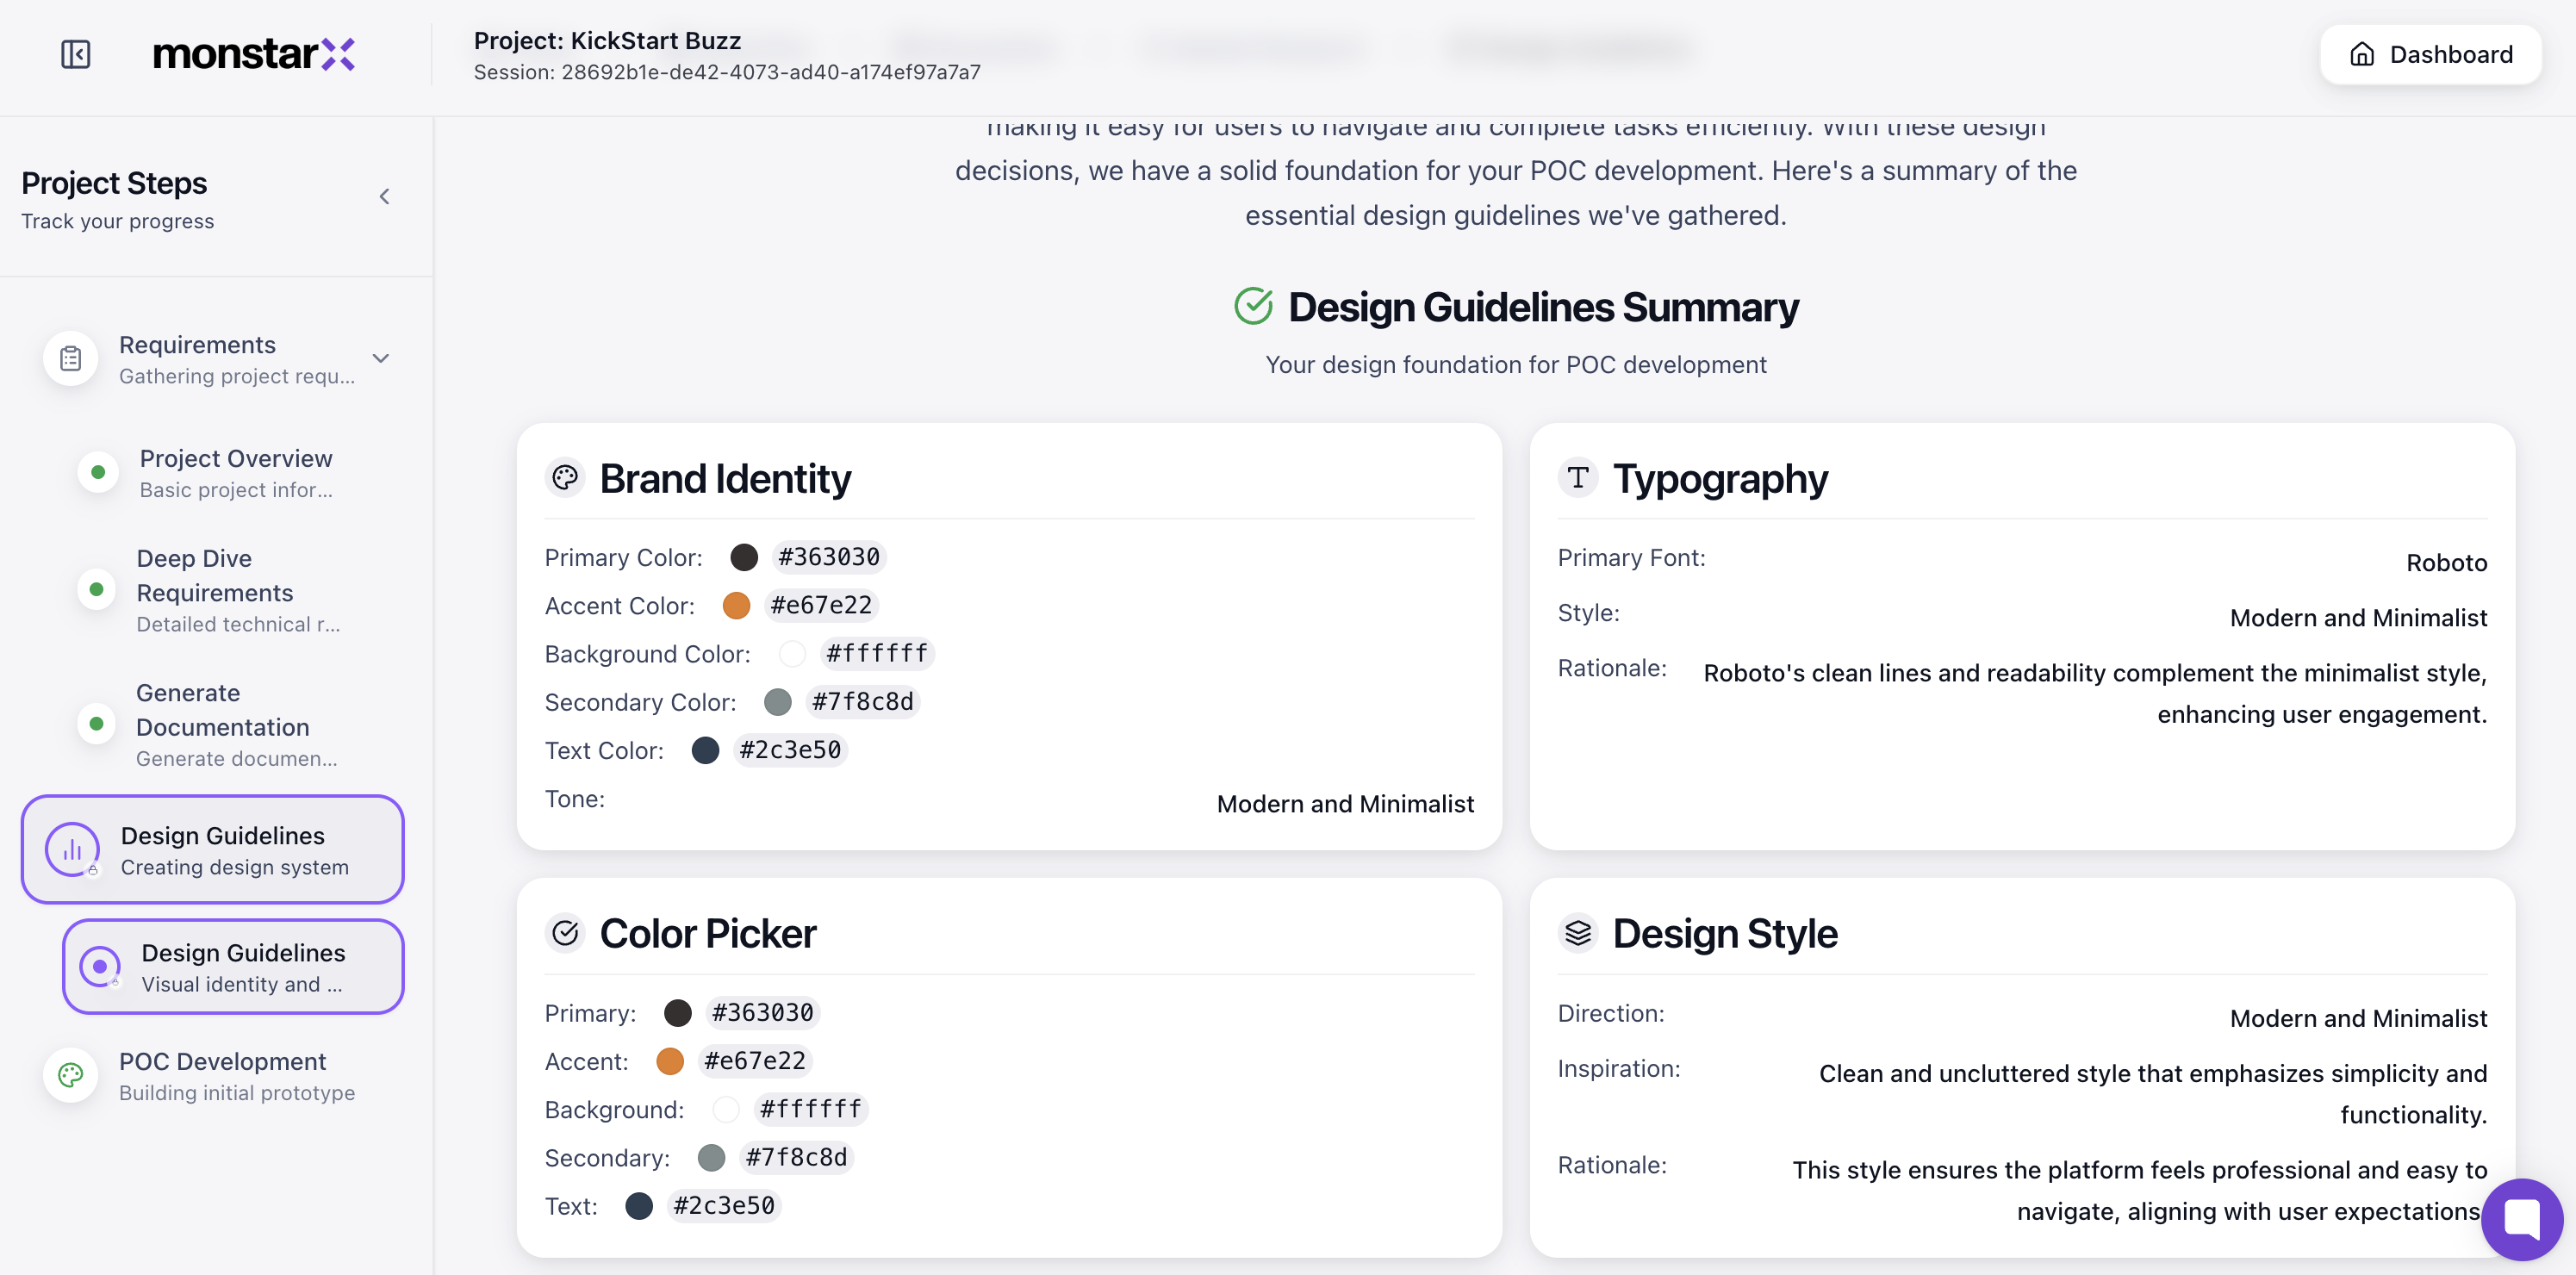Click the Brand Identity palette icon
2576x1275 pixels.
(x=565, y=477)
